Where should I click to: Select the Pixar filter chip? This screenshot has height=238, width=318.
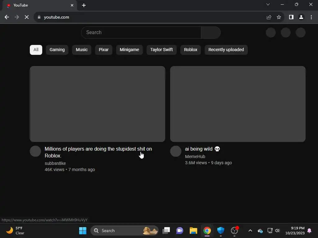click(x=104, y=50)
